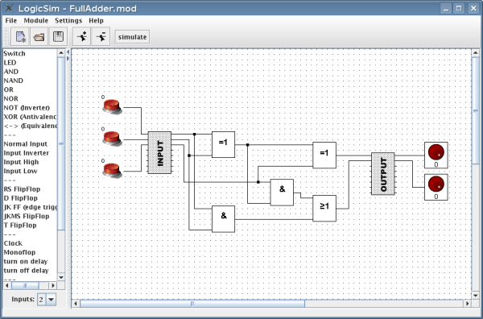Viewport: 483px width, 319px height.
Task: Select <-> (Equivalence) in the list
Action: (30, 126)
